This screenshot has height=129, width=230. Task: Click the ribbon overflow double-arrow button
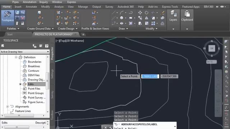click(x=217, y=7)
